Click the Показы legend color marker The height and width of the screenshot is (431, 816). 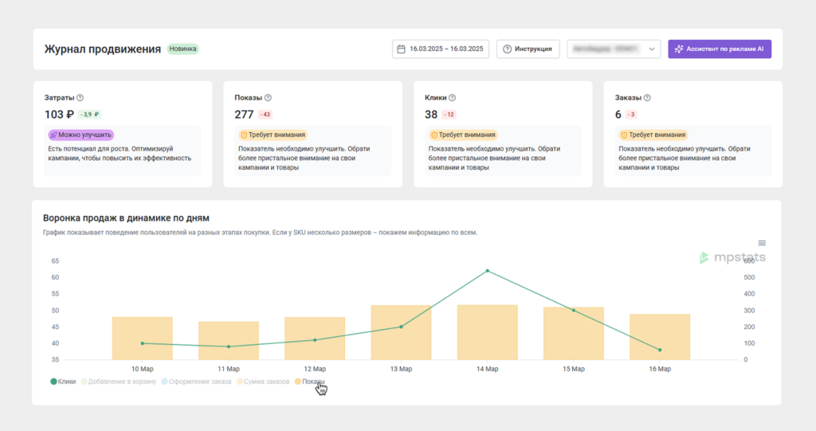[298, 382]
